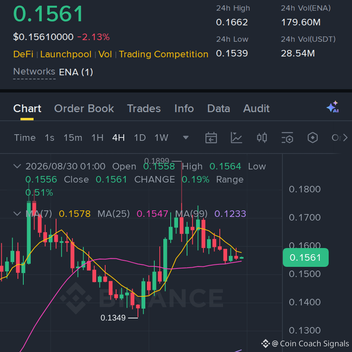Click the $0.15610000 USD price

43,37
